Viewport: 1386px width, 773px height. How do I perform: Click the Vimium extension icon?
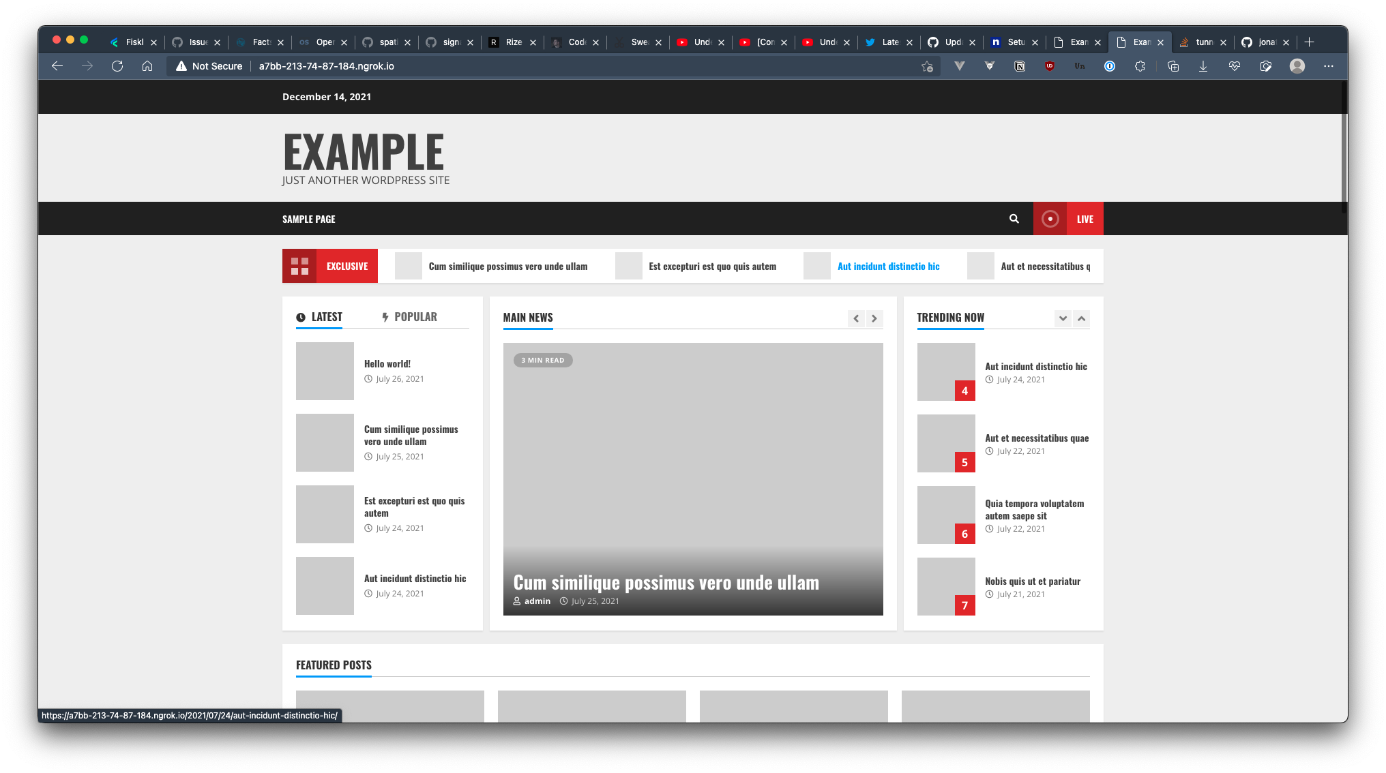pos(960,66)
